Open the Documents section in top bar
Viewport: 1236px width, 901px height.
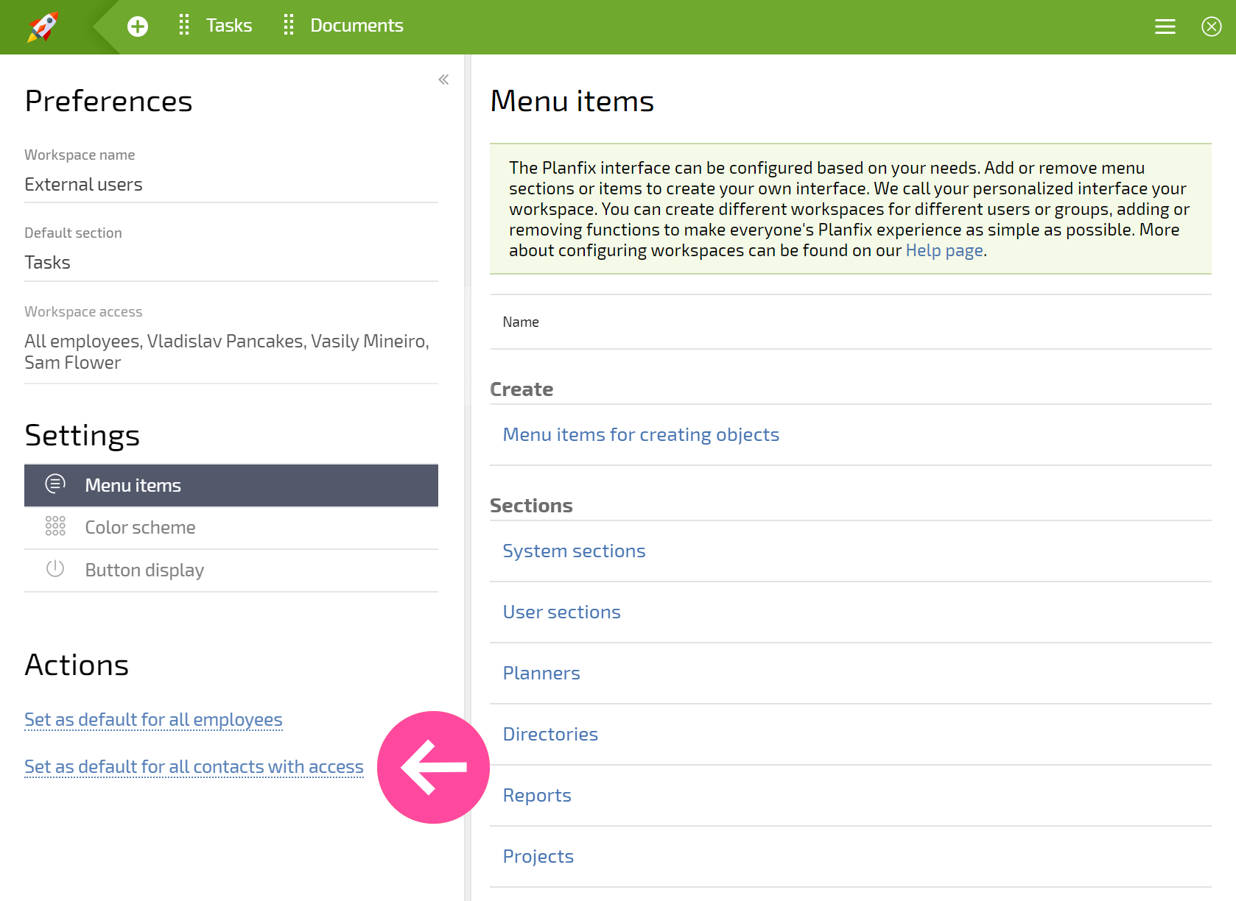point(357,26)
